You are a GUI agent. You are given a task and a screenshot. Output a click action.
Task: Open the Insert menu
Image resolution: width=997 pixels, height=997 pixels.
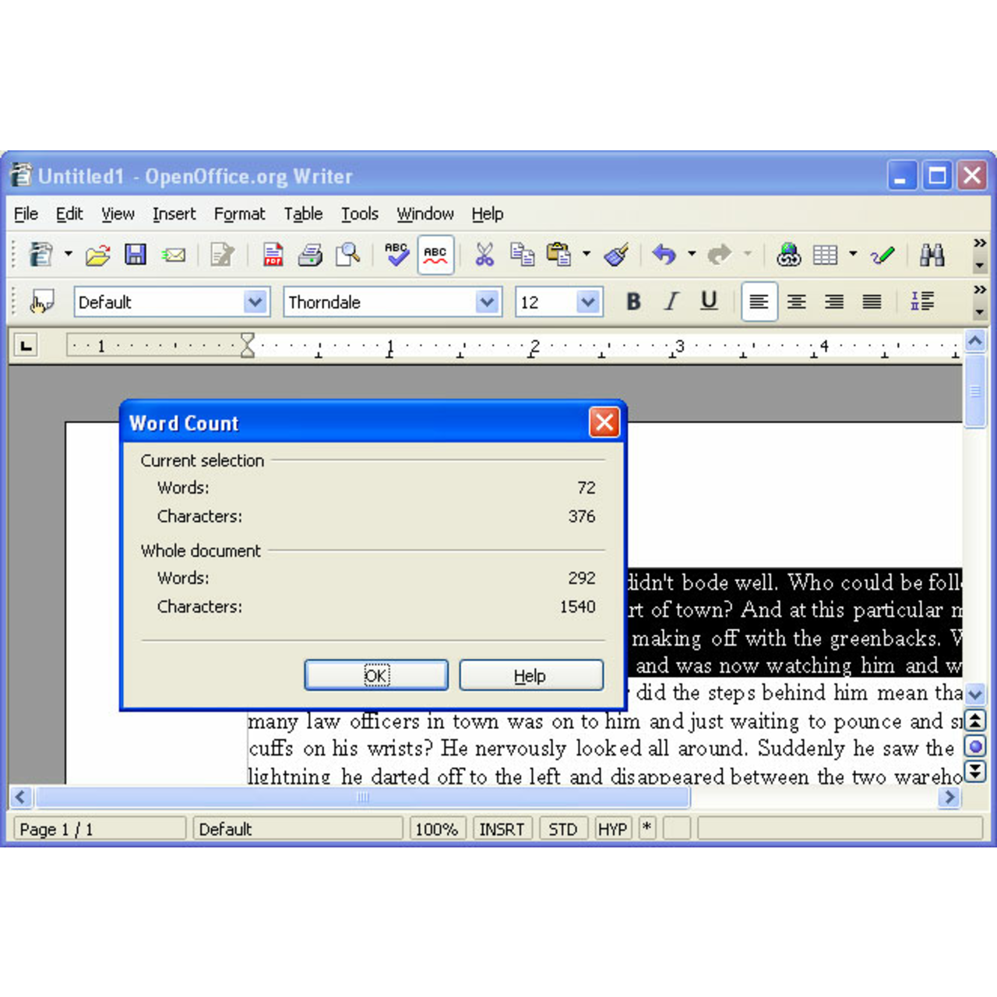(x=174, y=213)
